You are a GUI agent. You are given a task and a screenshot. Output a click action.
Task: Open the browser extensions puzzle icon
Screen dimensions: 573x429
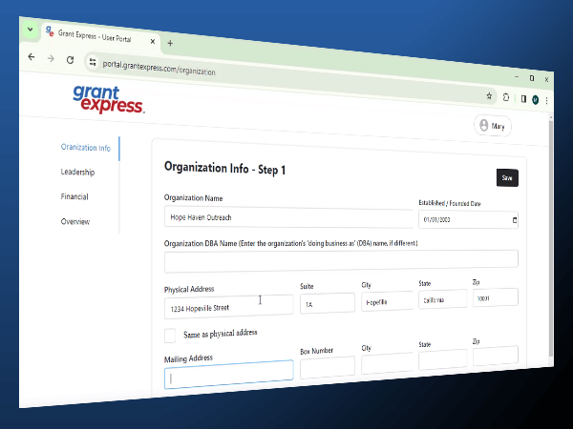point(506,97)
